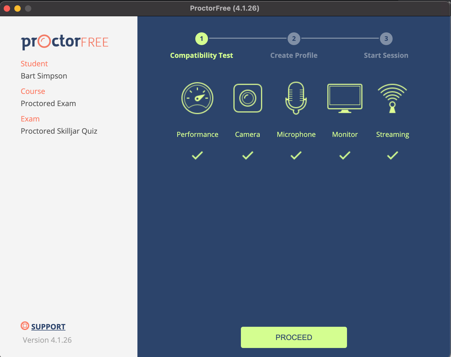The width and height of the screenshot is (451, 357).
Task: Click the ProctorFree logo
Action: (x=65, y=42)
